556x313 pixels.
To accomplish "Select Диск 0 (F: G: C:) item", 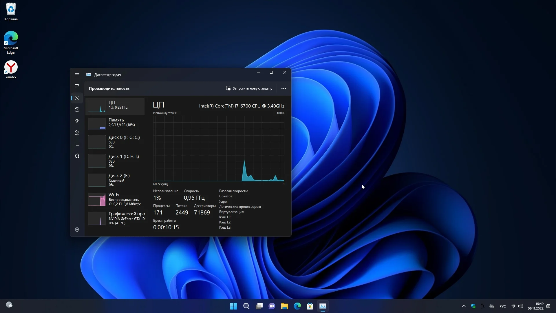I will click(x=115, y=142).
